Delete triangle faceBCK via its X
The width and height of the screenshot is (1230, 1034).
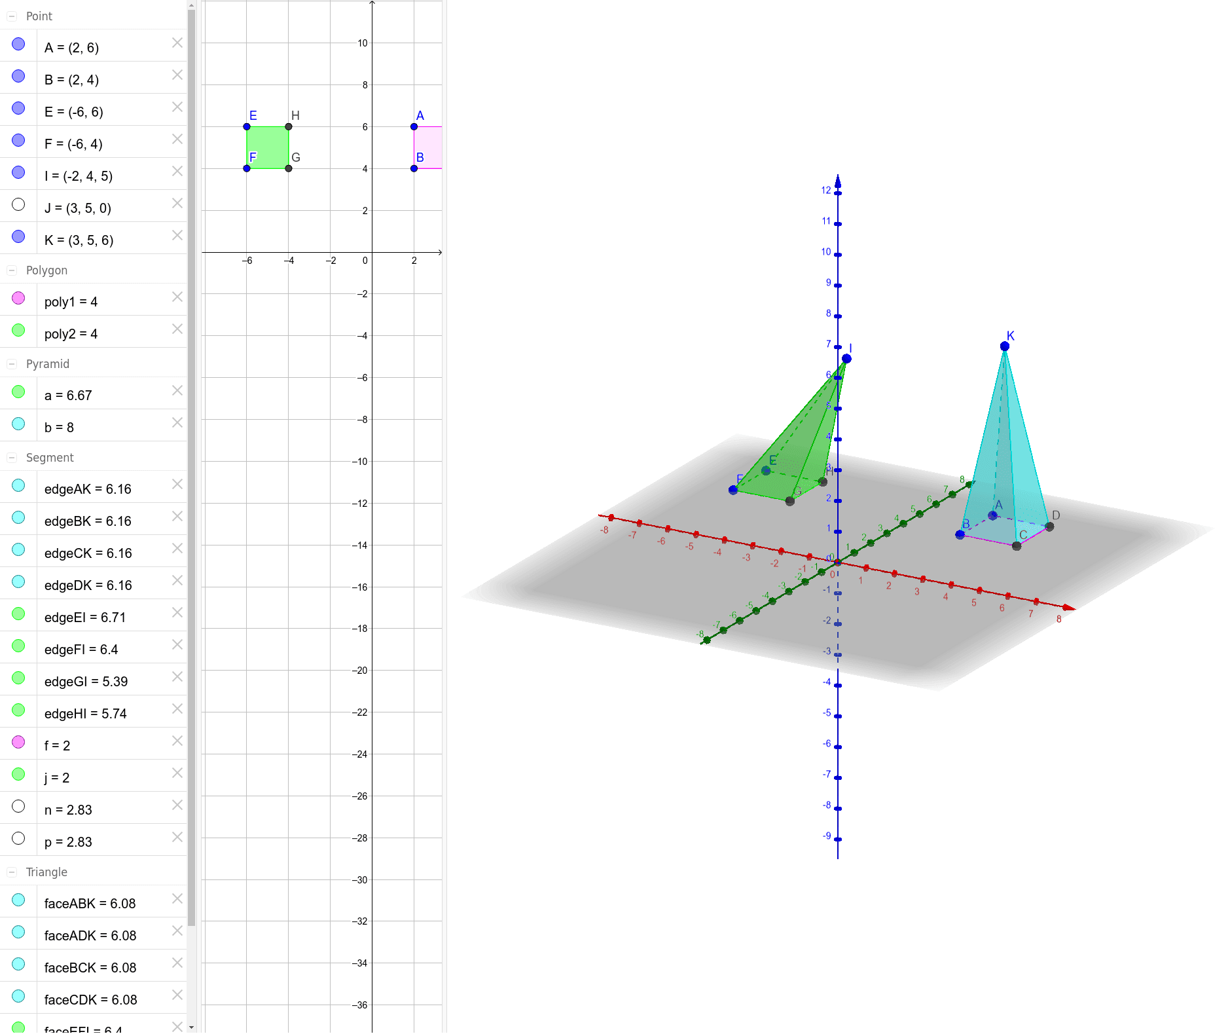pyautogui.click(x=177, y=963)
